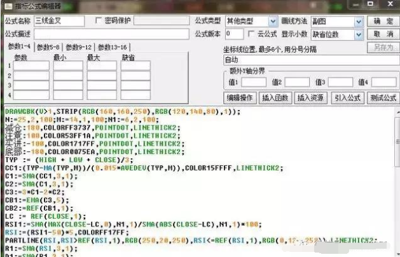
Task: Click the 注意 code line with COLOR53FF1A
Action: 93,135
